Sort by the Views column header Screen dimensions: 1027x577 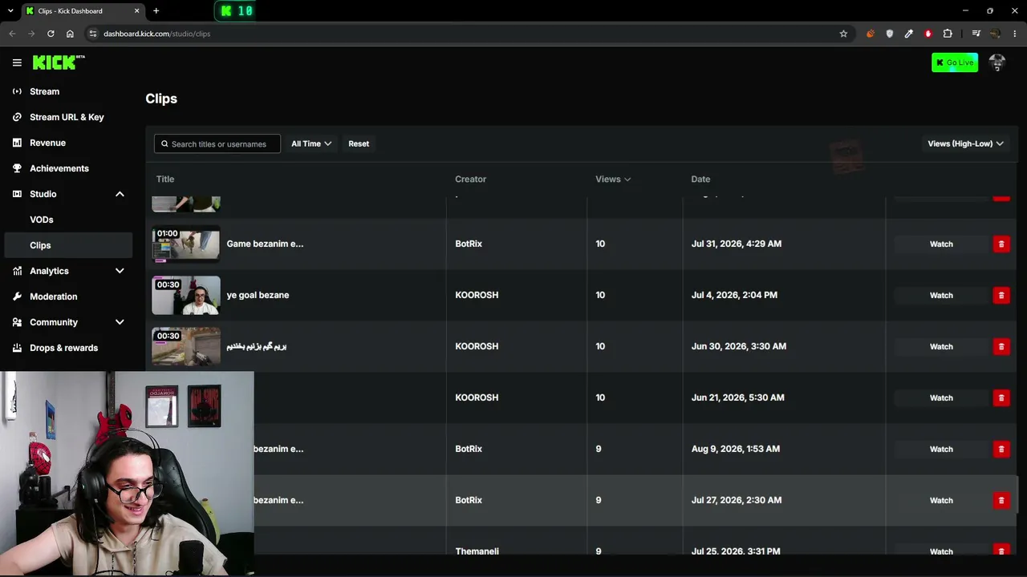click(x=613, y=179)
